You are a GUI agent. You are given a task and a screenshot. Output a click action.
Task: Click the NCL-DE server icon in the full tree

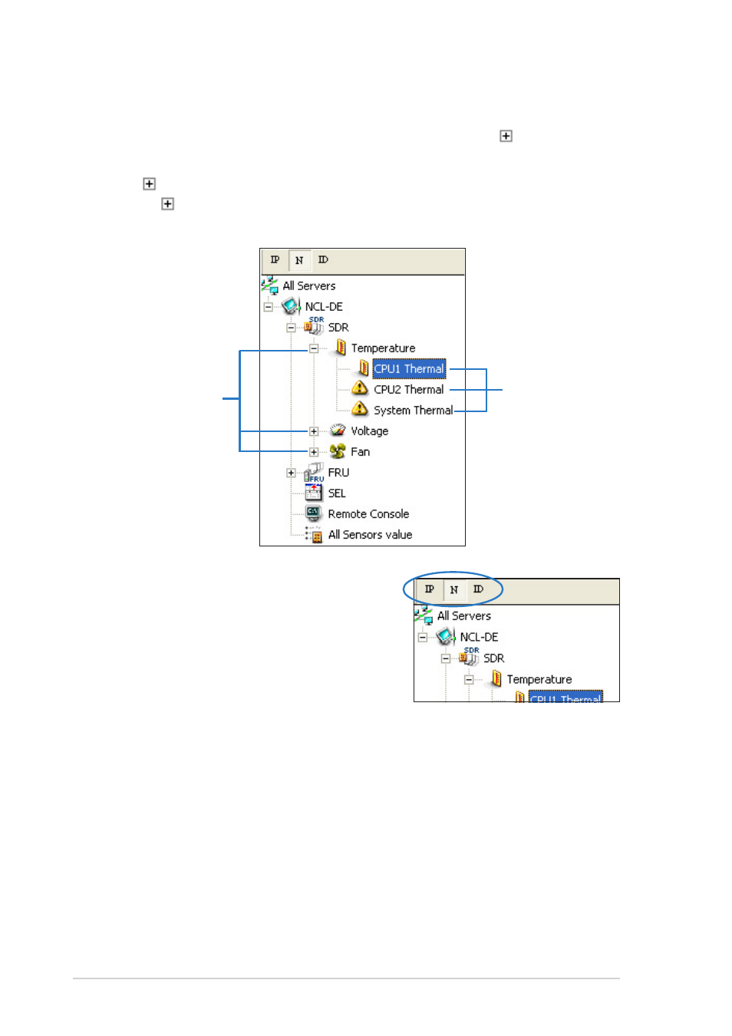click(x=292, y=306)
